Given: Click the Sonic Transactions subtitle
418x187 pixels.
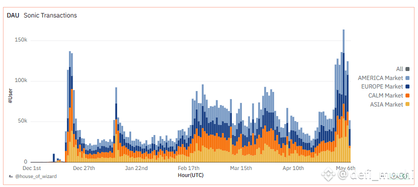Looking at the screenshot, I should [50, 15].
